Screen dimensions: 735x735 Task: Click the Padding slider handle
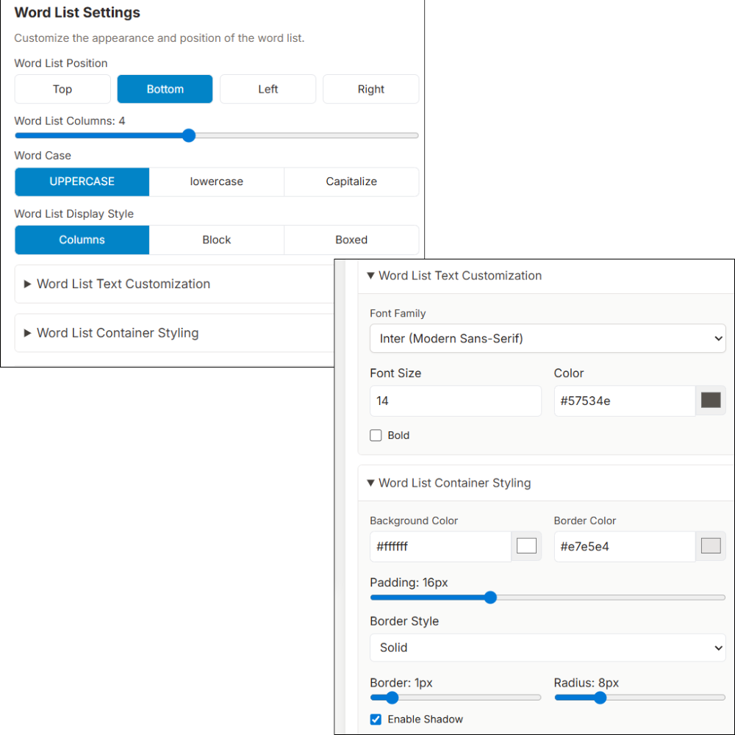(490, 598)
